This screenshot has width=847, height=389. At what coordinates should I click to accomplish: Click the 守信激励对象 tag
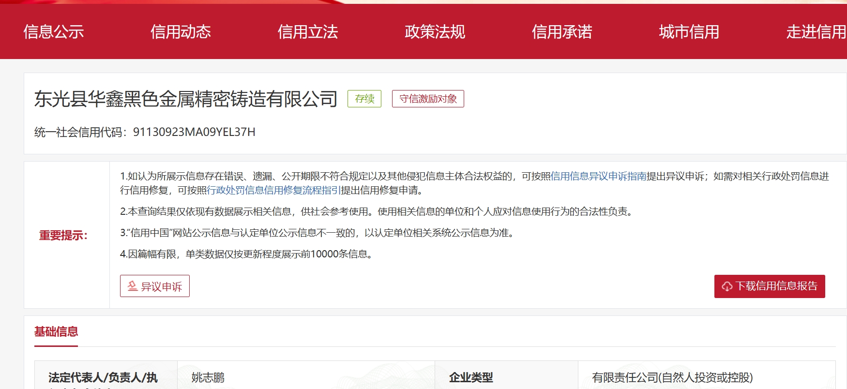pos(428,99)
